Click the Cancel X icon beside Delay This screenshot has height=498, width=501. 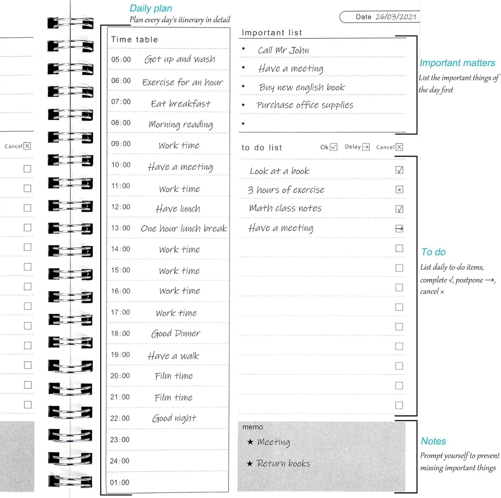click(x=399, y=147)
